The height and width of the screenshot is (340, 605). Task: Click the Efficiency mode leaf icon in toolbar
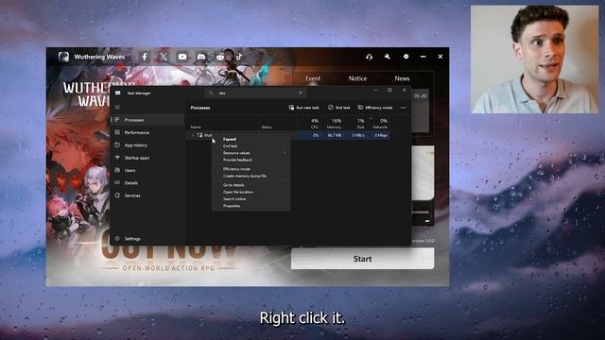(360, 108)
